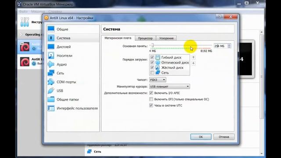Click the Сеть section icon in Manager details
The image size is (281, 158).
[89, 151]
